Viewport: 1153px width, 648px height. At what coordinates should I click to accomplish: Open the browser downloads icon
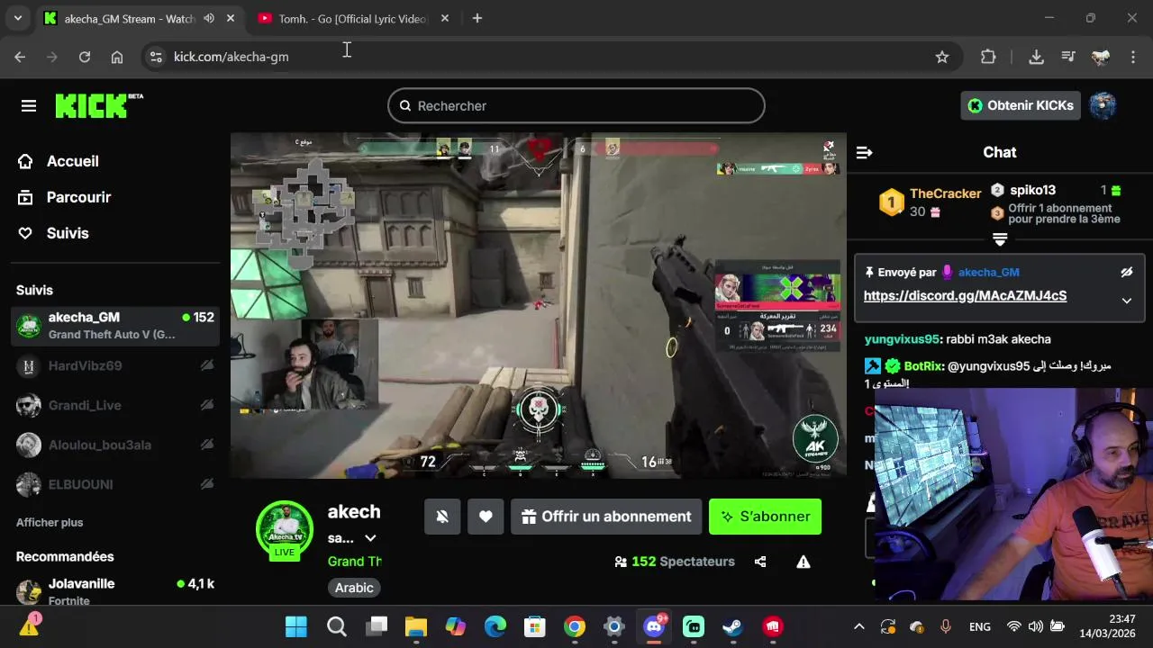point(1036,57)
